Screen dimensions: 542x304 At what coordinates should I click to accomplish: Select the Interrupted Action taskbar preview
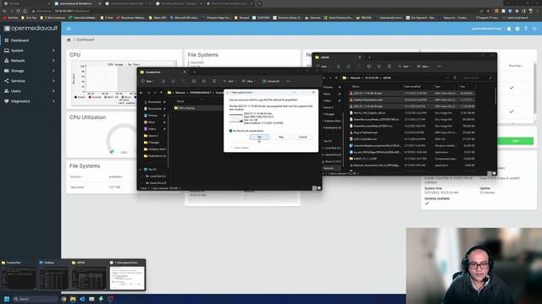[x=127, y=274]
